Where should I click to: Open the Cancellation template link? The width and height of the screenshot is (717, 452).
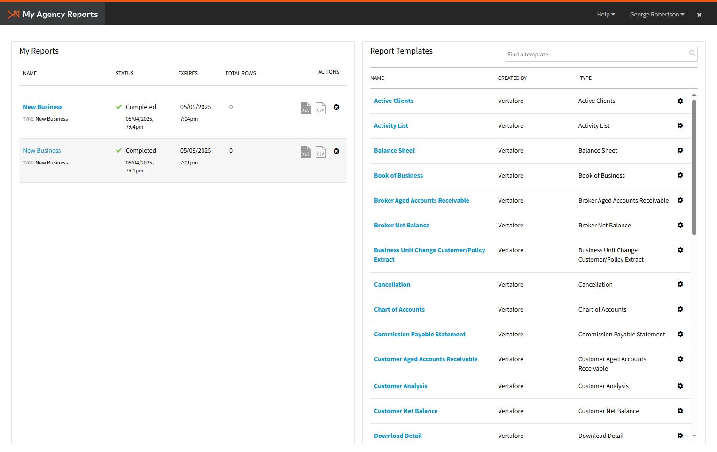pyautogui.click(x=392, y=285)
